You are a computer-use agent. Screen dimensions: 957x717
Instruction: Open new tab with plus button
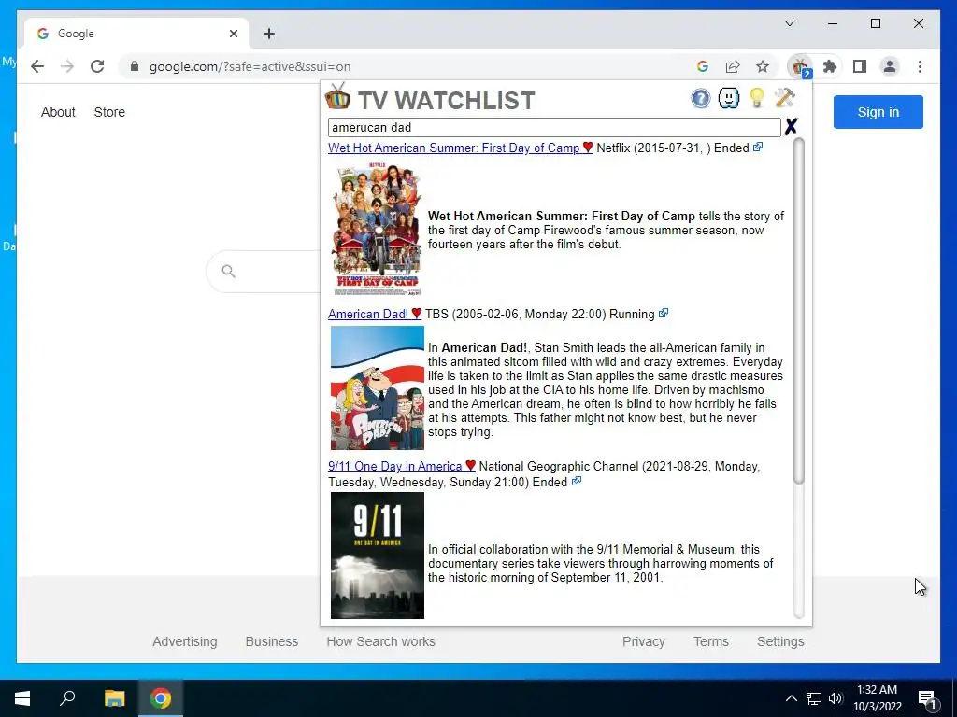tap(269, 34)
